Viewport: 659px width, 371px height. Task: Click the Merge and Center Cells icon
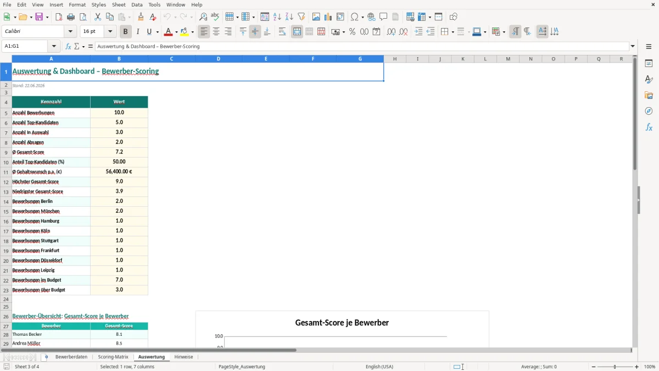point(297,32)
